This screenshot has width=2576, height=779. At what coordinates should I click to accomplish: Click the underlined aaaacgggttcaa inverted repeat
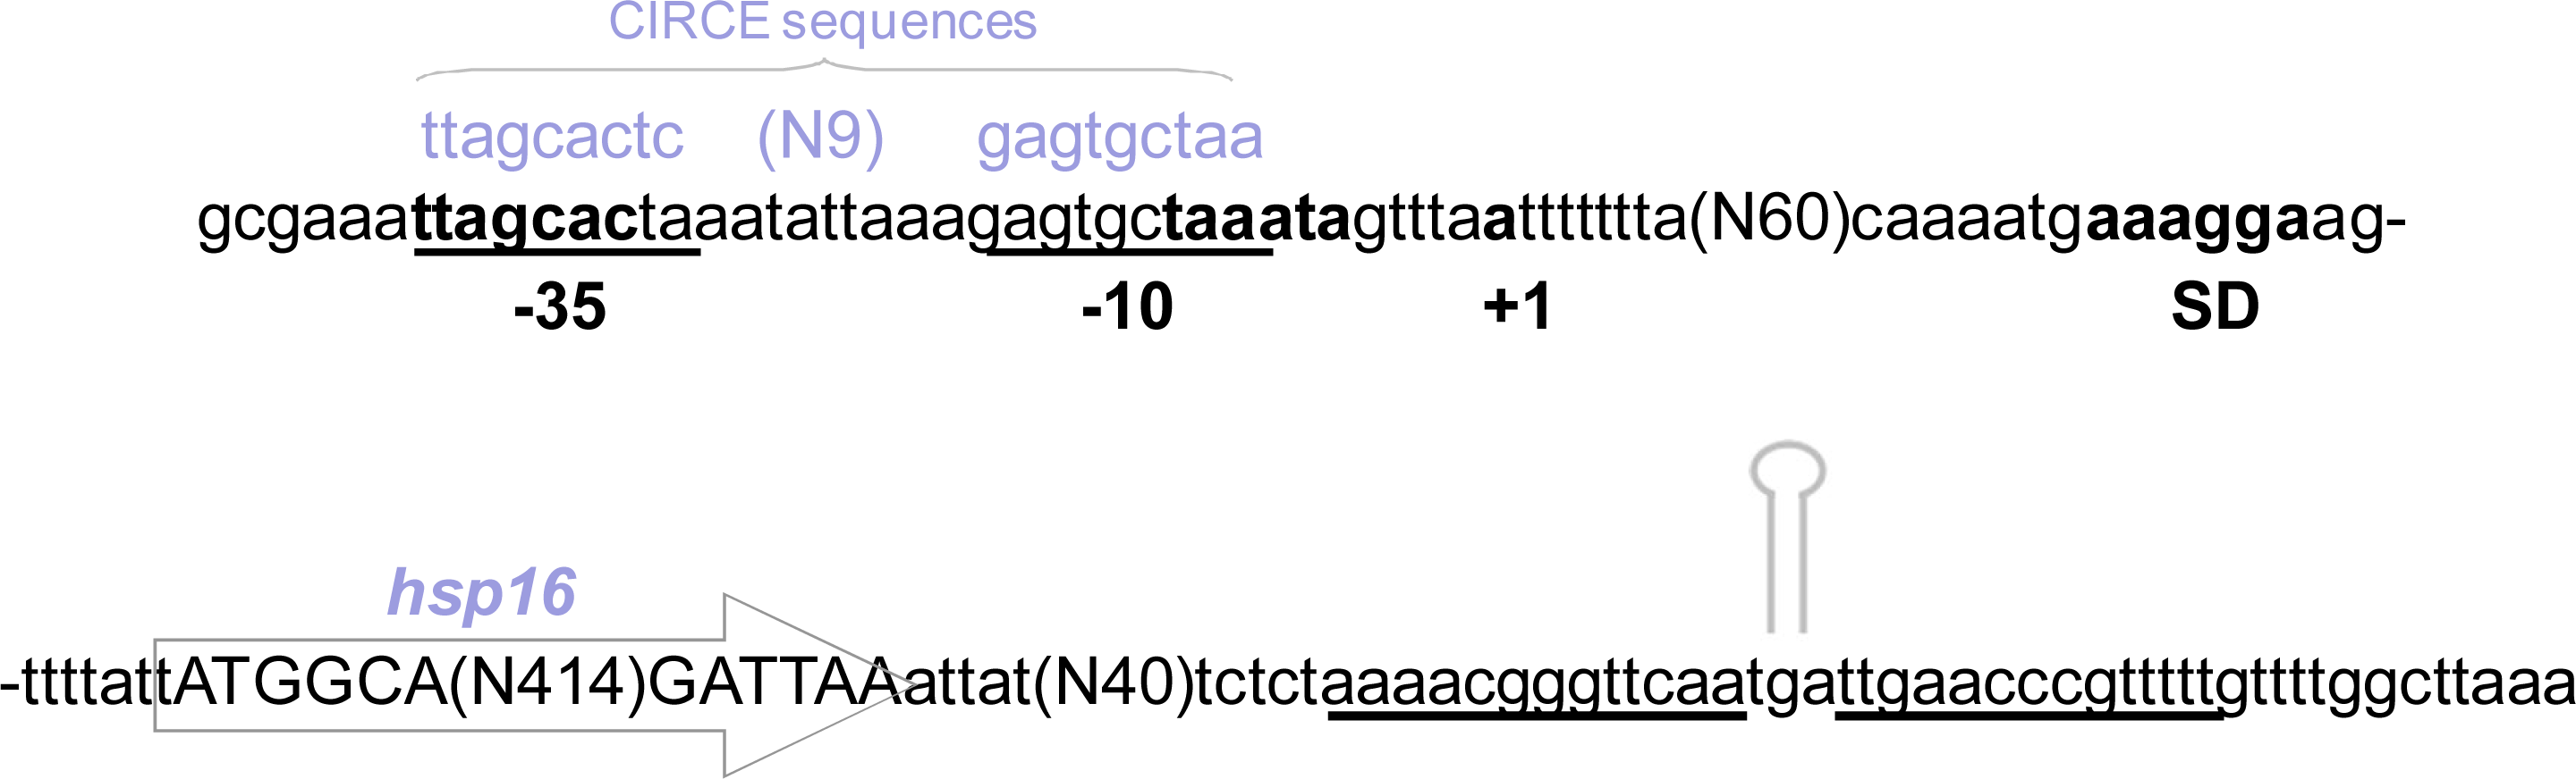1535,684
